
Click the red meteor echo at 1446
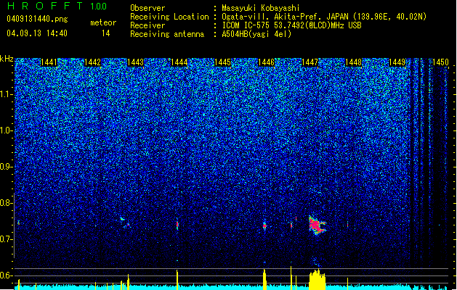(264, 225)
